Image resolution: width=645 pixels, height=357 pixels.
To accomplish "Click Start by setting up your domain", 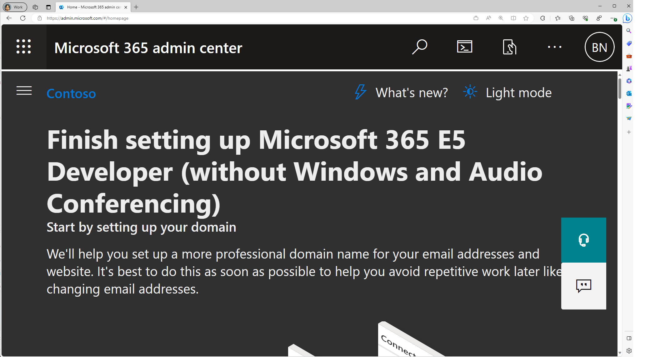I will [x=142, y=227].
